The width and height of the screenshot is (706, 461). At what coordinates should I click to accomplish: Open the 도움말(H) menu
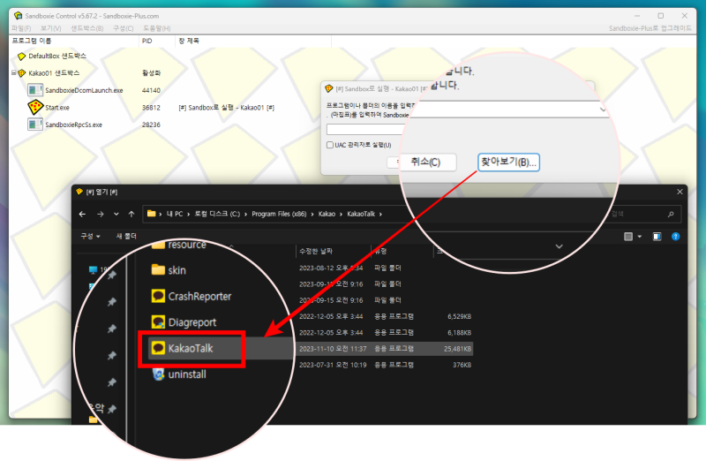click(x=156, y=28)
